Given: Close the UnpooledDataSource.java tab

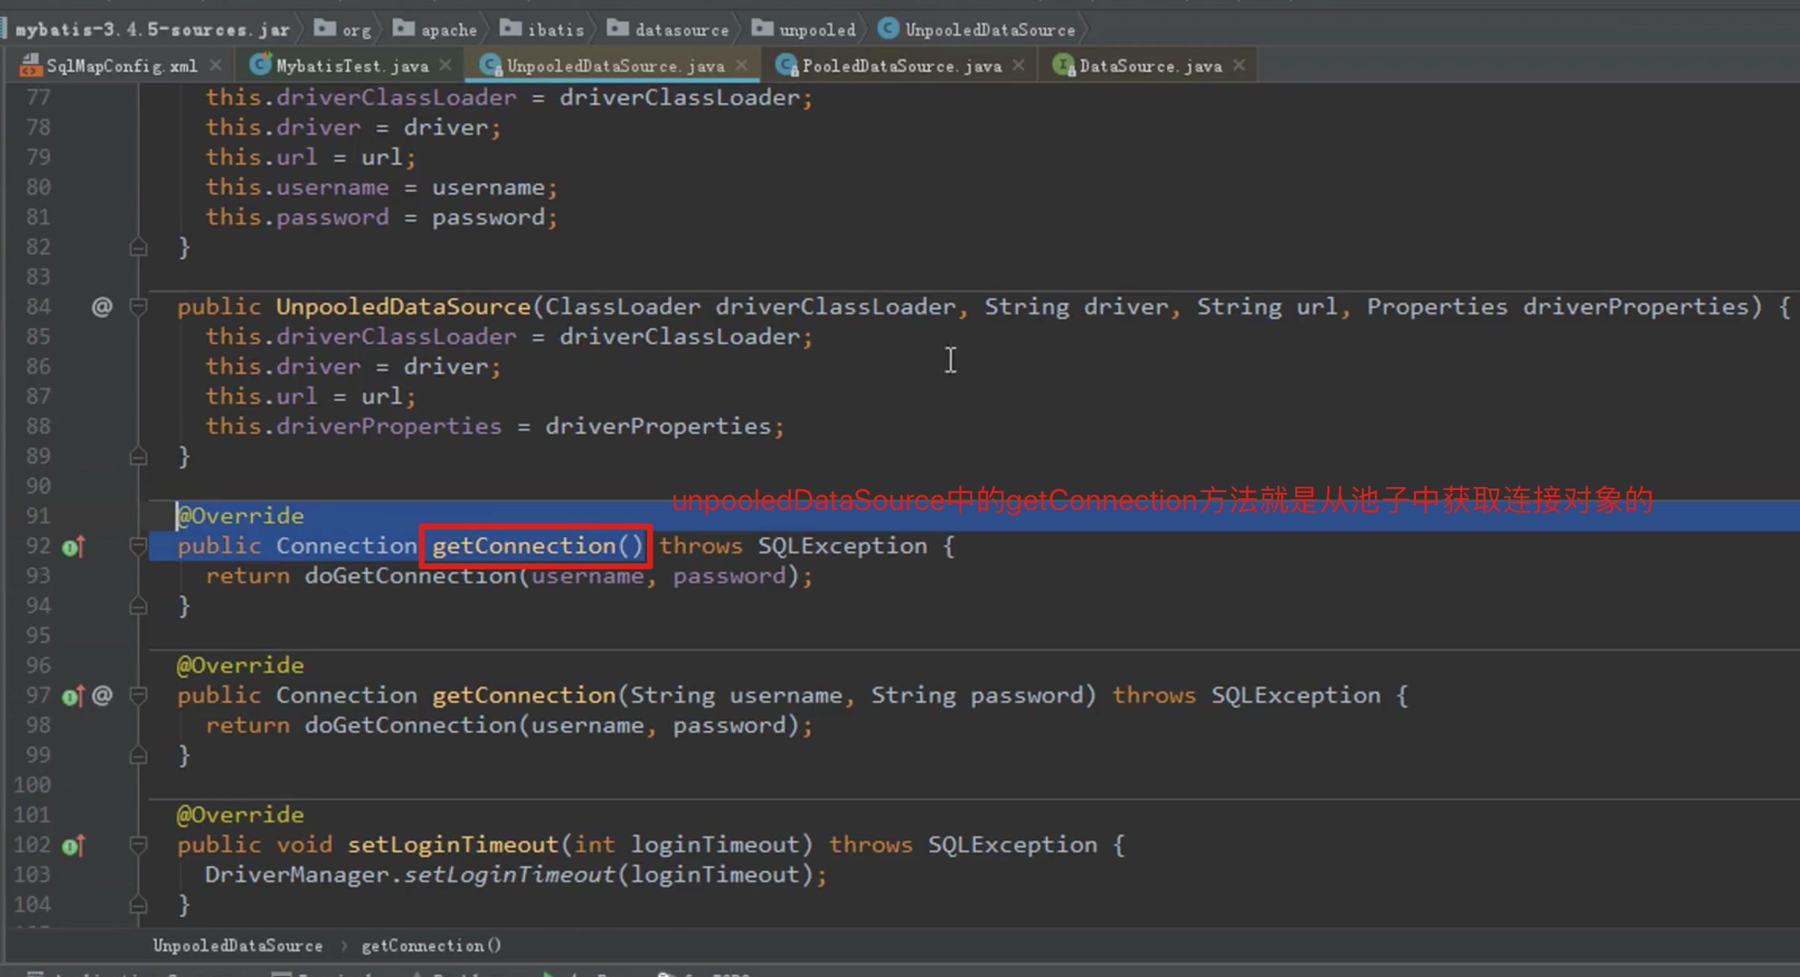Looking at the screenshot, I should coord(742,66).
